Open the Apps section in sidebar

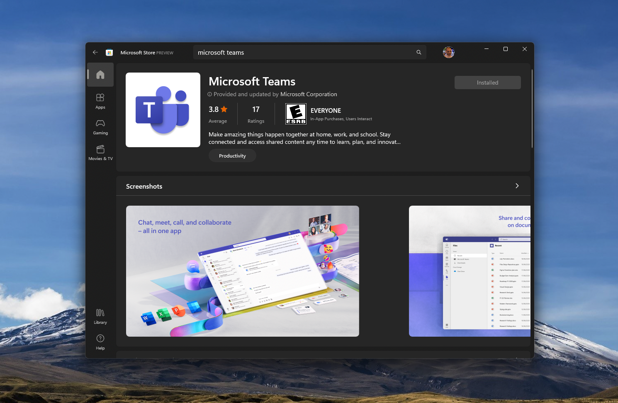click(100, 101)
